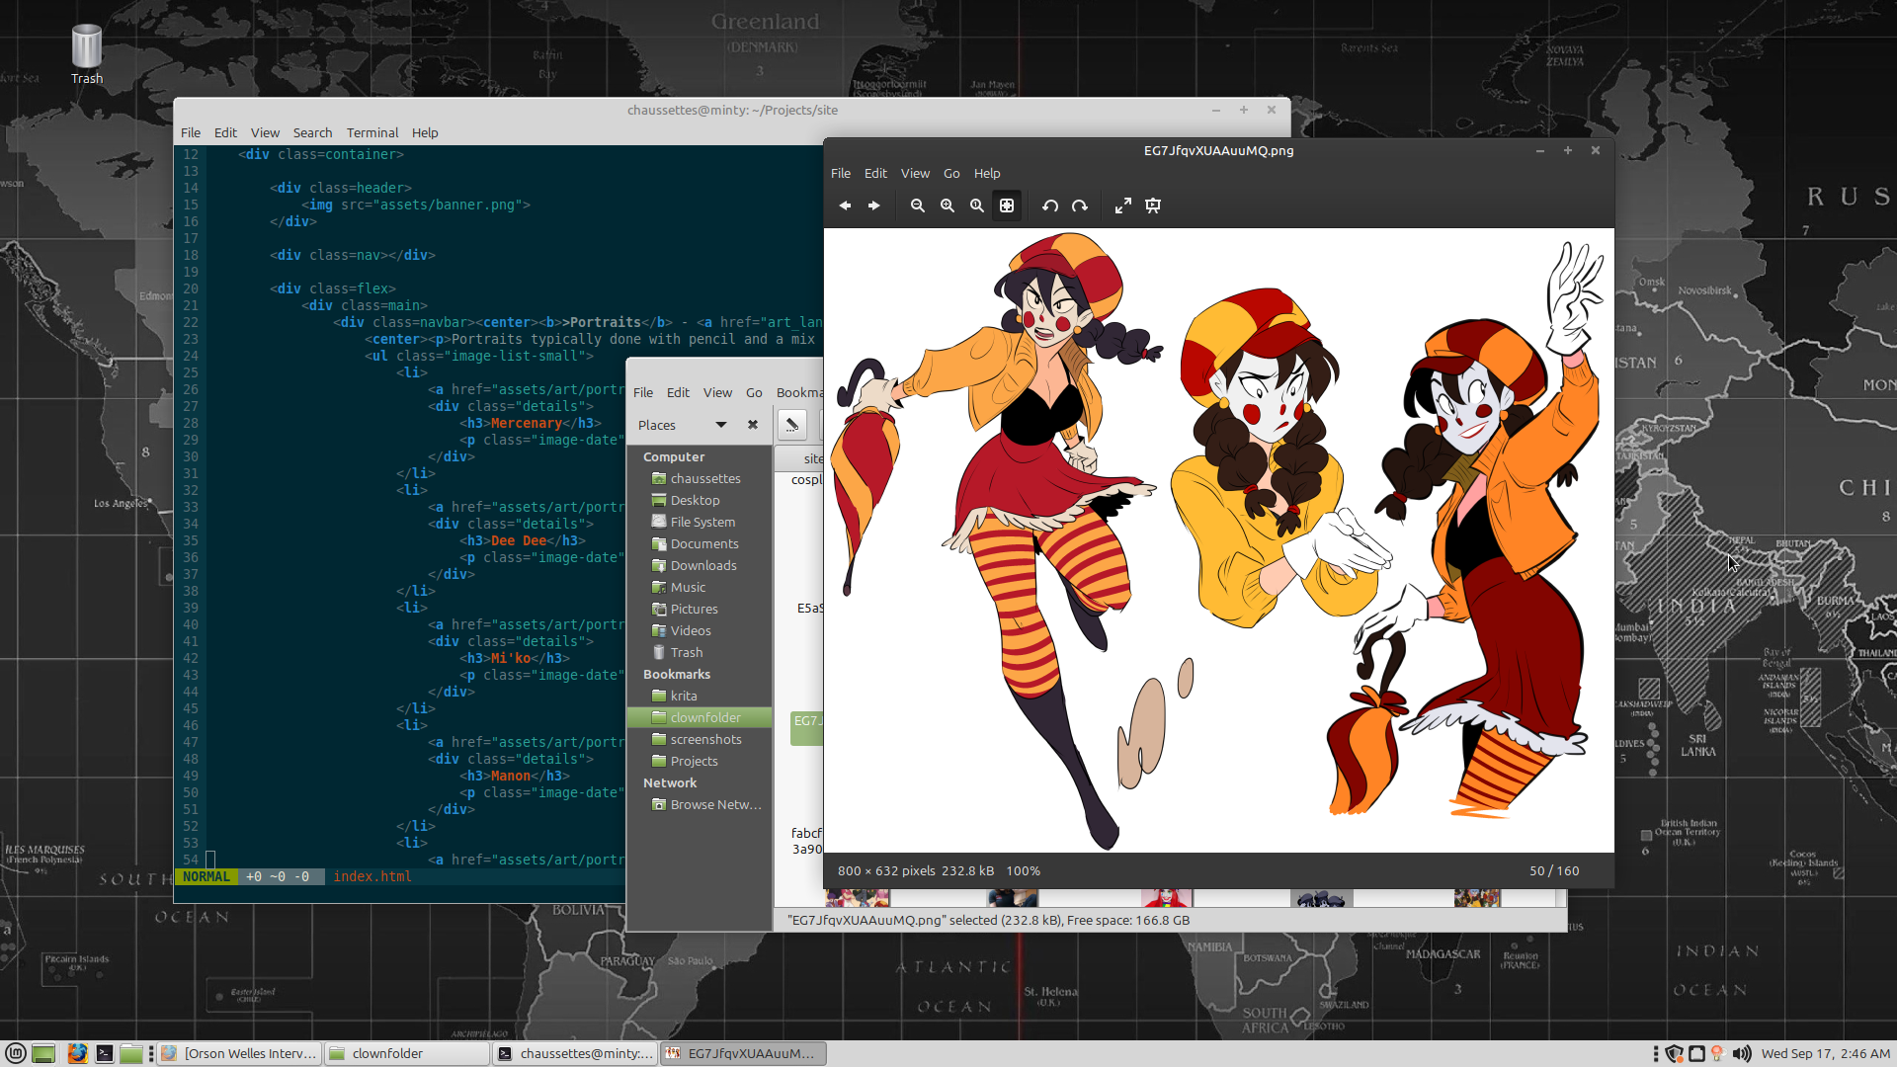
Task: Click Show Desktop panel icon
Action: tap(43, 1053)
